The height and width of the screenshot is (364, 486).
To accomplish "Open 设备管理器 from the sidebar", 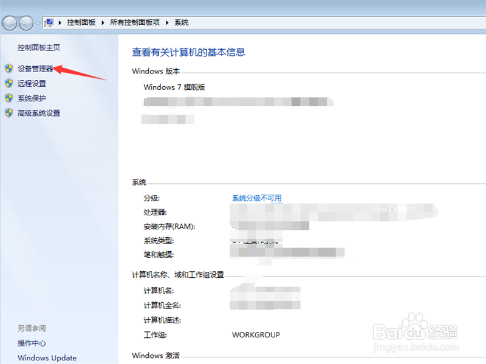I will 35,69.
